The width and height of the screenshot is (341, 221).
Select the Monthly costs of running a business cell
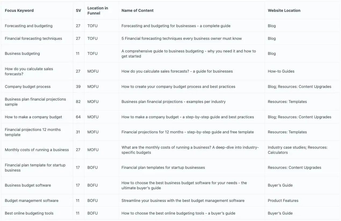[37, 150]
